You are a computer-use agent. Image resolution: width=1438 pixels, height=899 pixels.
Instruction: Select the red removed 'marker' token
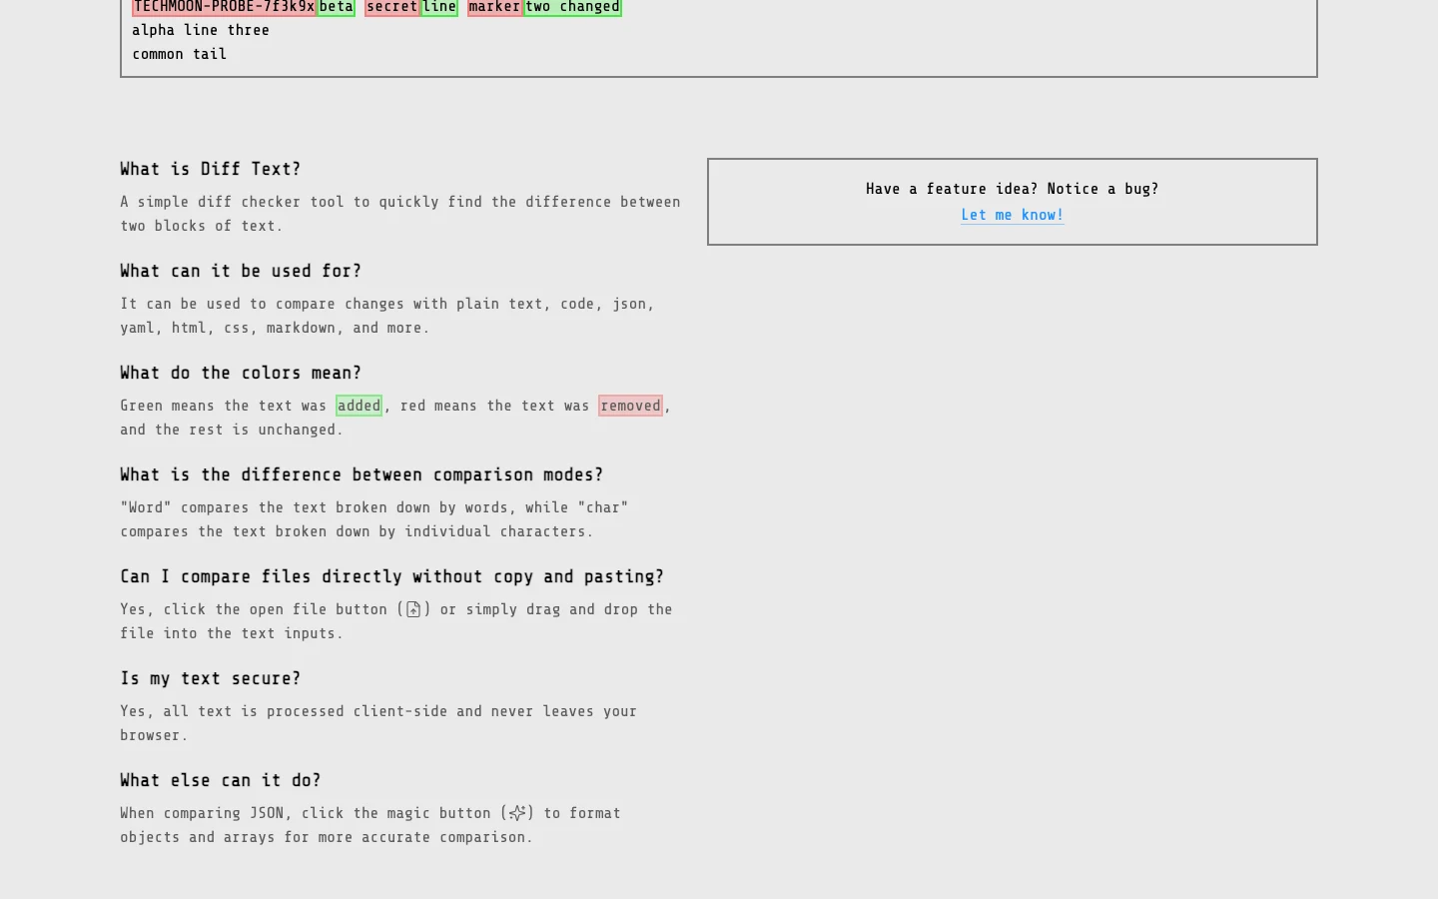pyautogui.click(x=495, y=7)
